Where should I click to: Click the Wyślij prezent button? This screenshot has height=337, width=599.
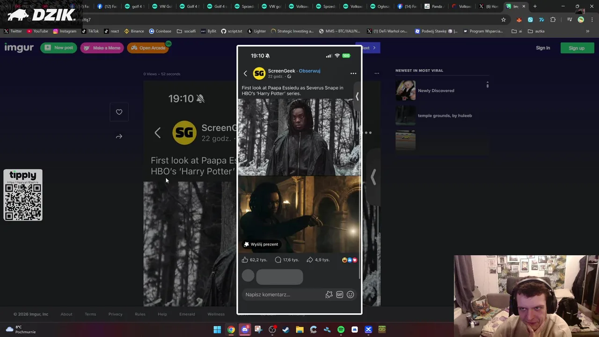(261, 244)
